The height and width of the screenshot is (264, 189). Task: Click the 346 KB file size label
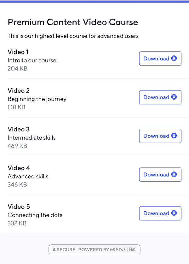coord(17,185)
